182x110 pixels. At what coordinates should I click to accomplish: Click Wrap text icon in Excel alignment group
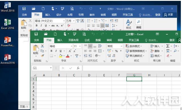100,46
